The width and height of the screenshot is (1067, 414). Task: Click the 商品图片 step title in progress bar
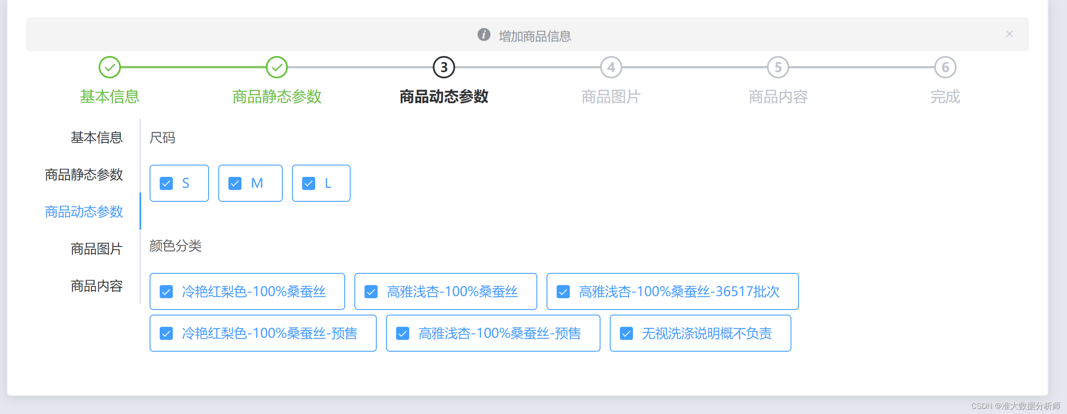point(611,97)
